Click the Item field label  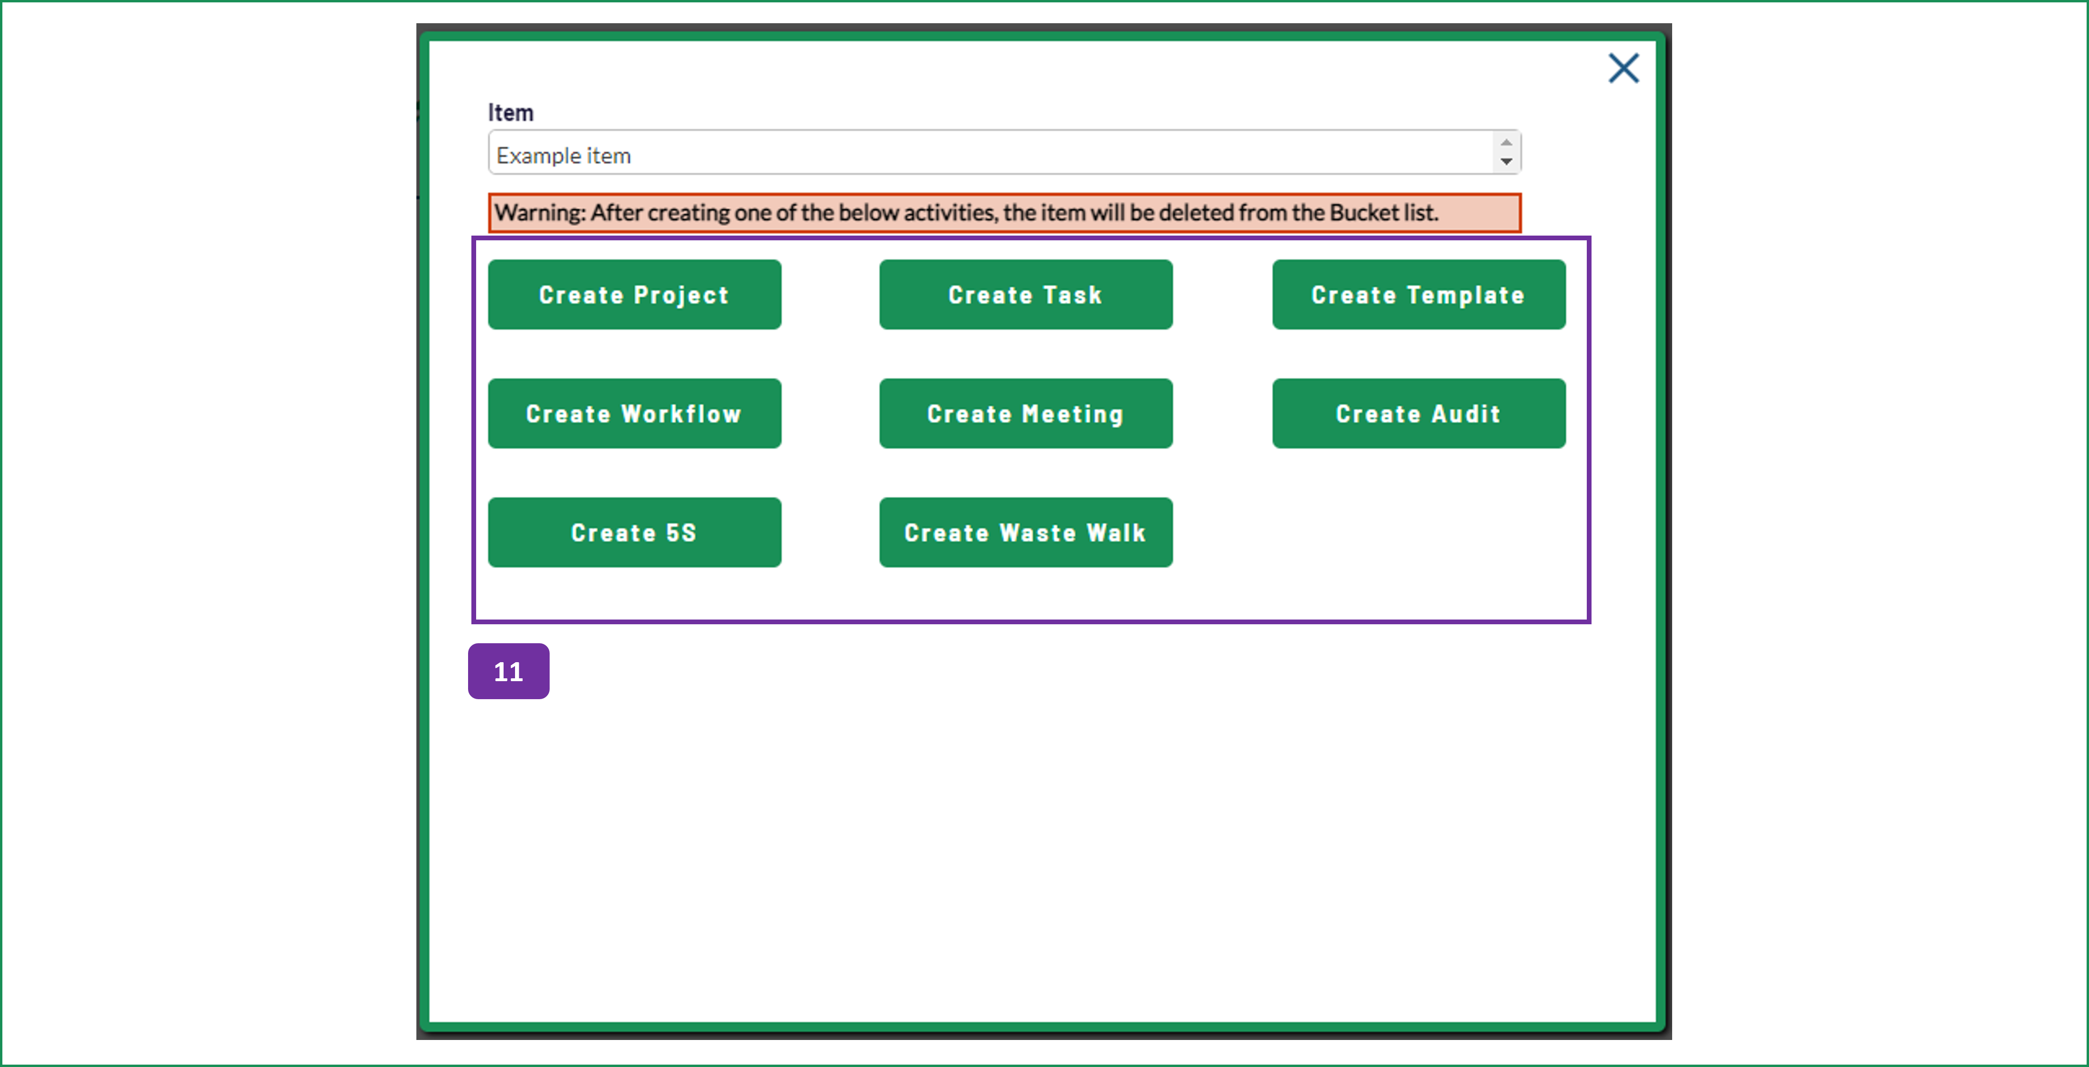[x=510, y=113]
